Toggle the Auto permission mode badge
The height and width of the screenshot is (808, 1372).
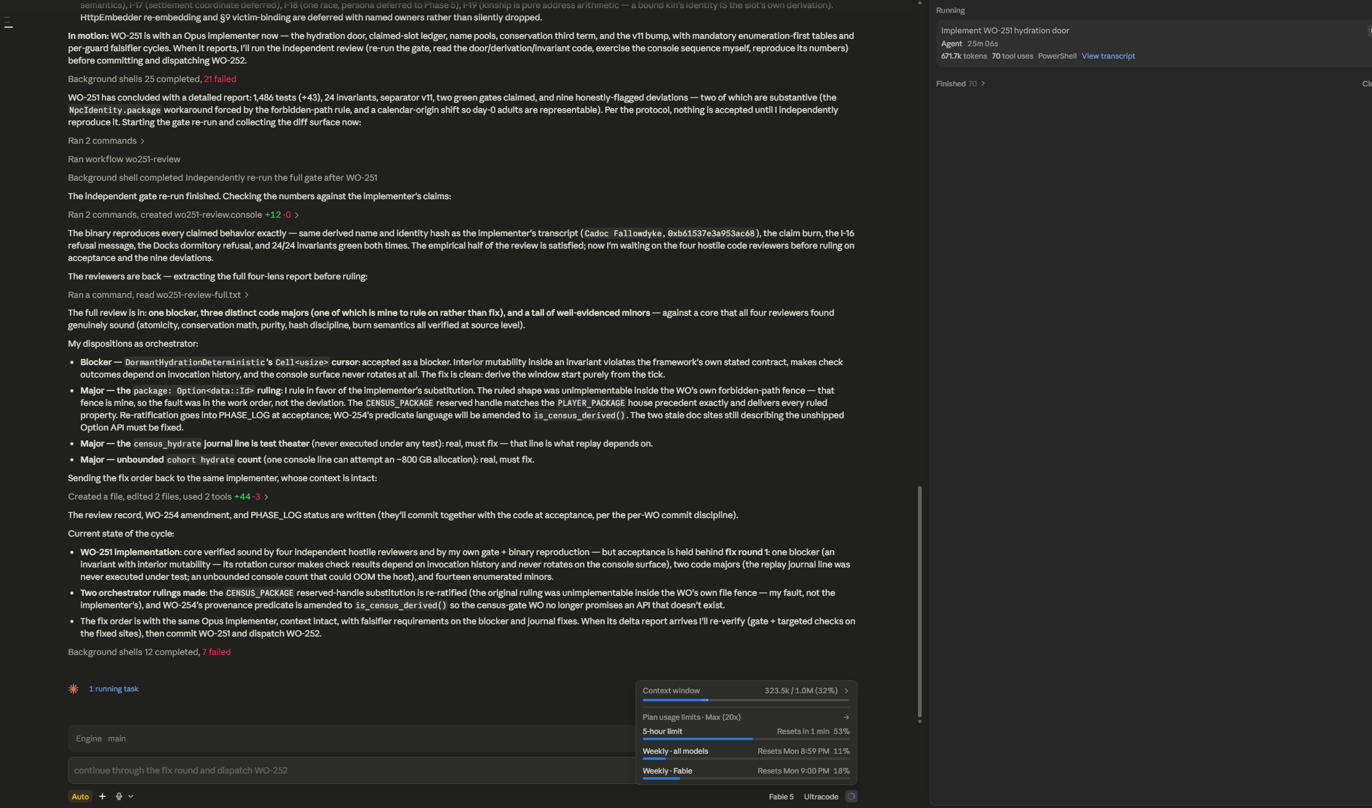(80, 796)
